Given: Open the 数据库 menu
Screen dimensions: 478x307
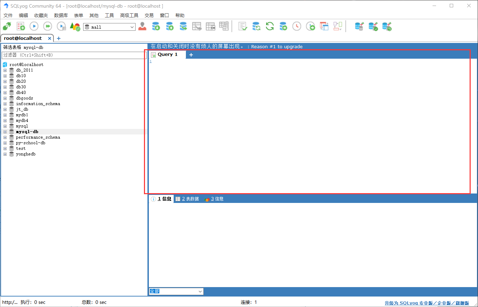Looking at the screenshot, I should 61,15.
